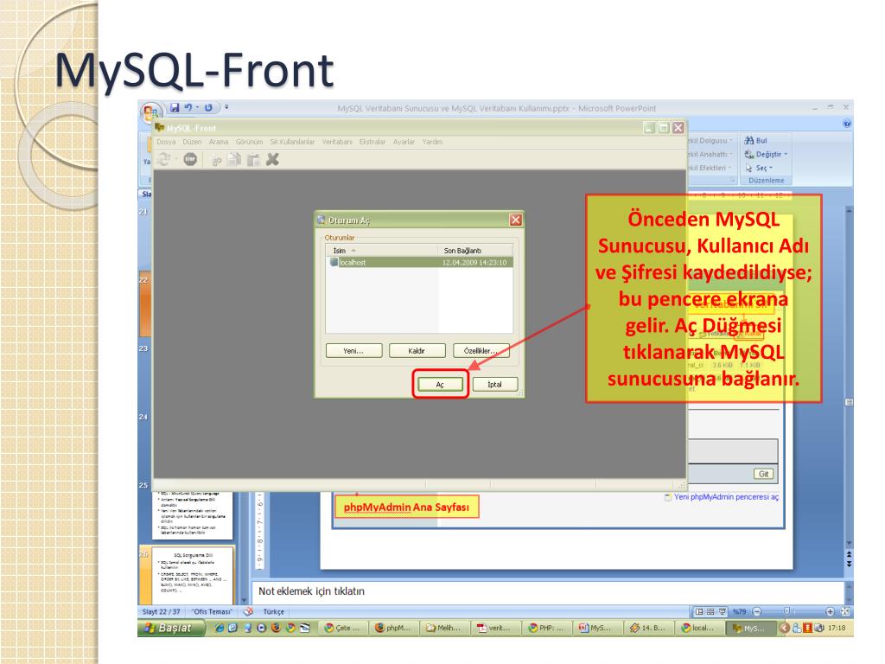Open Ayarlar menu in MySQL-Front

404,142
